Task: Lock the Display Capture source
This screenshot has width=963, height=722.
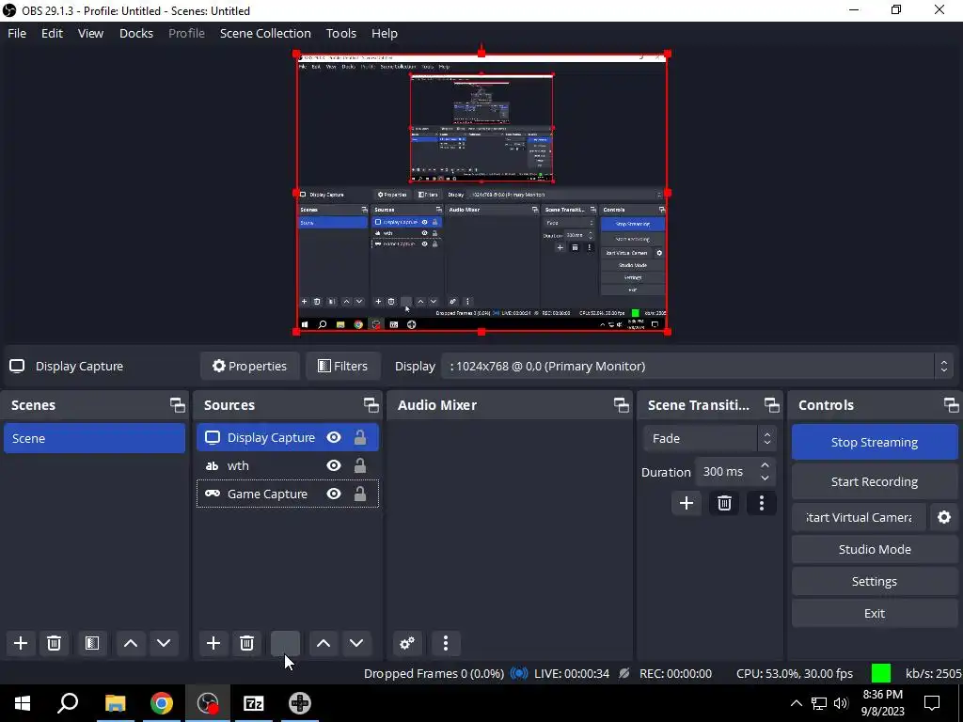Action: click(360, 437)
